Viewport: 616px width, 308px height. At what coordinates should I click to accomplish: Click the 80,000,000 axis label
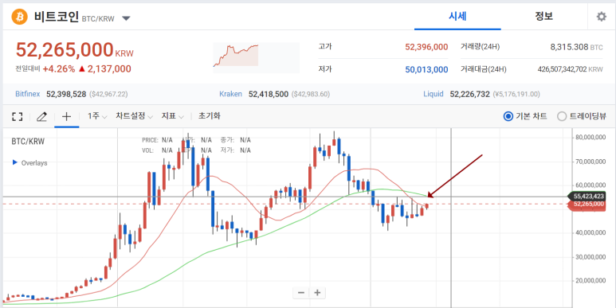point(590,138)
